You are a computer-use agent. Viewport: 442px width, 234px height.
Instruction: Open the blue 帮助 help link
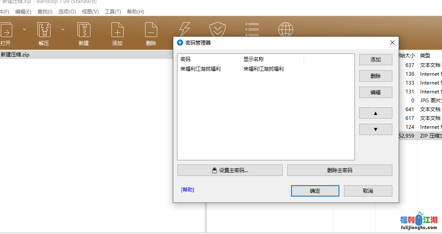tap(188, 190)
